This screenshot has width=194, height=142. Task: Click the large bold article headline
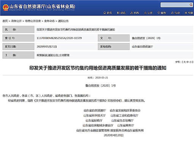click(x=98, y=68)
